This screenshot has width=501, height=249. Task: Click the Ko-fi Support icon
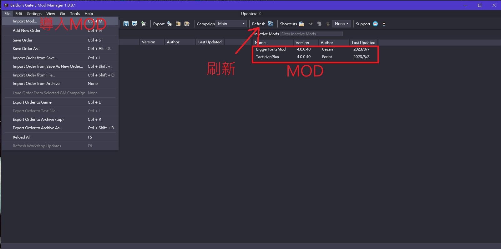375,24
